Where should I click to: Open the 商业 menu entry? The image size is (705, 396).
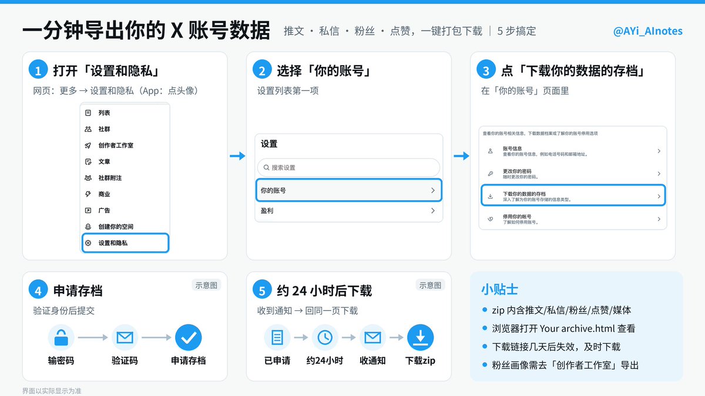click(x=125, y=194)
